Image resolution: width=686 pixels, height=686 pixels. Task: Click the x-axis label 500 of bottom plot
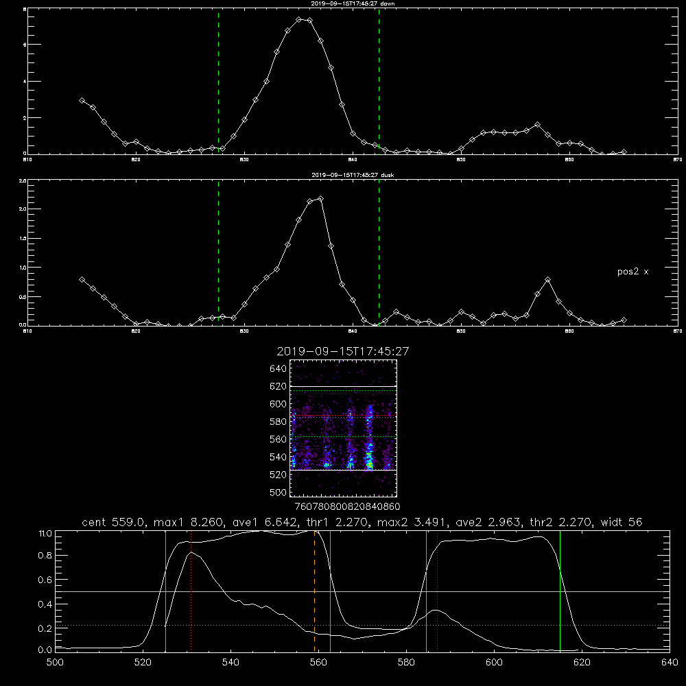(x=55, y=663)
